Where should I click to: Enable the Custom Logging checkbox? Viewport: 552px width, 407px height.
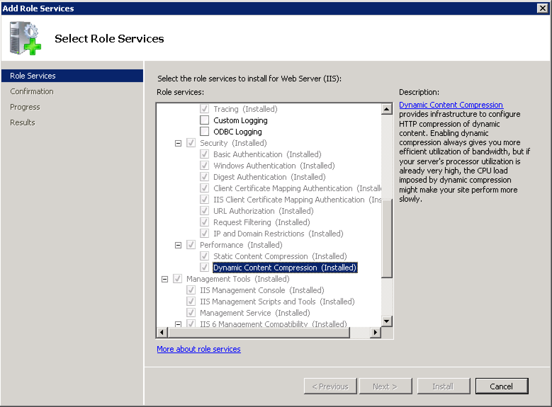204,120
